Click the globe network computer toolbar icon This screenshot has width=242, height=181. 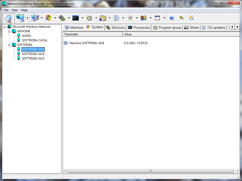click(20, 18)
